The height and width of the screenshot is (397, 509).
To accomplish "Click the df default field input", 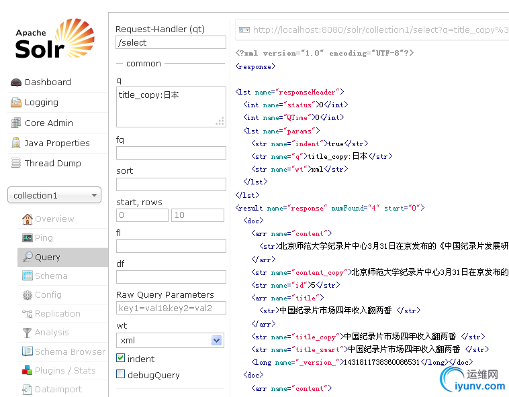I will [171, 277].
